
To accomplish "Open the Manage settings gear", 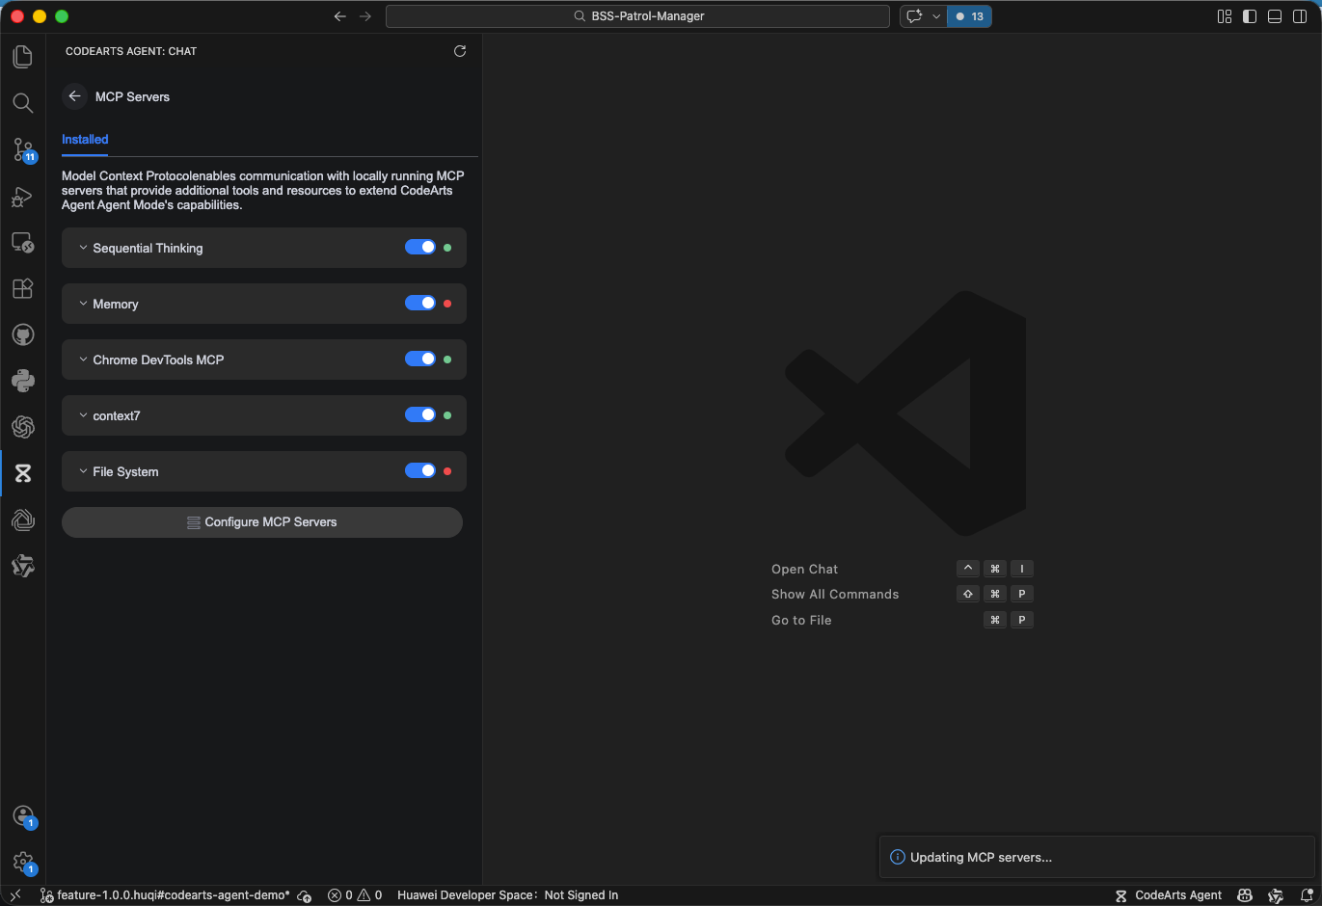I will point(23,862).
